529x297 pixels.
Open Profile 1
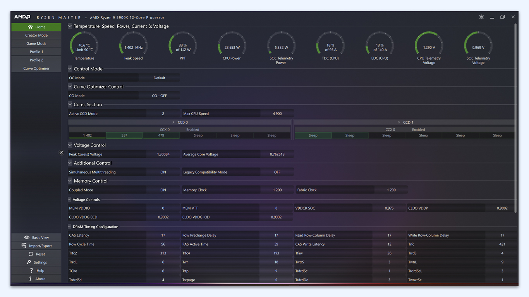pyautogui.click(x=36, y=52)
